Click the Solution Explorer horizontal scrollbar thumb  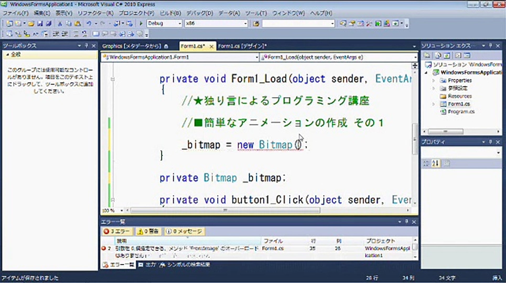click(x=445, y=131)
